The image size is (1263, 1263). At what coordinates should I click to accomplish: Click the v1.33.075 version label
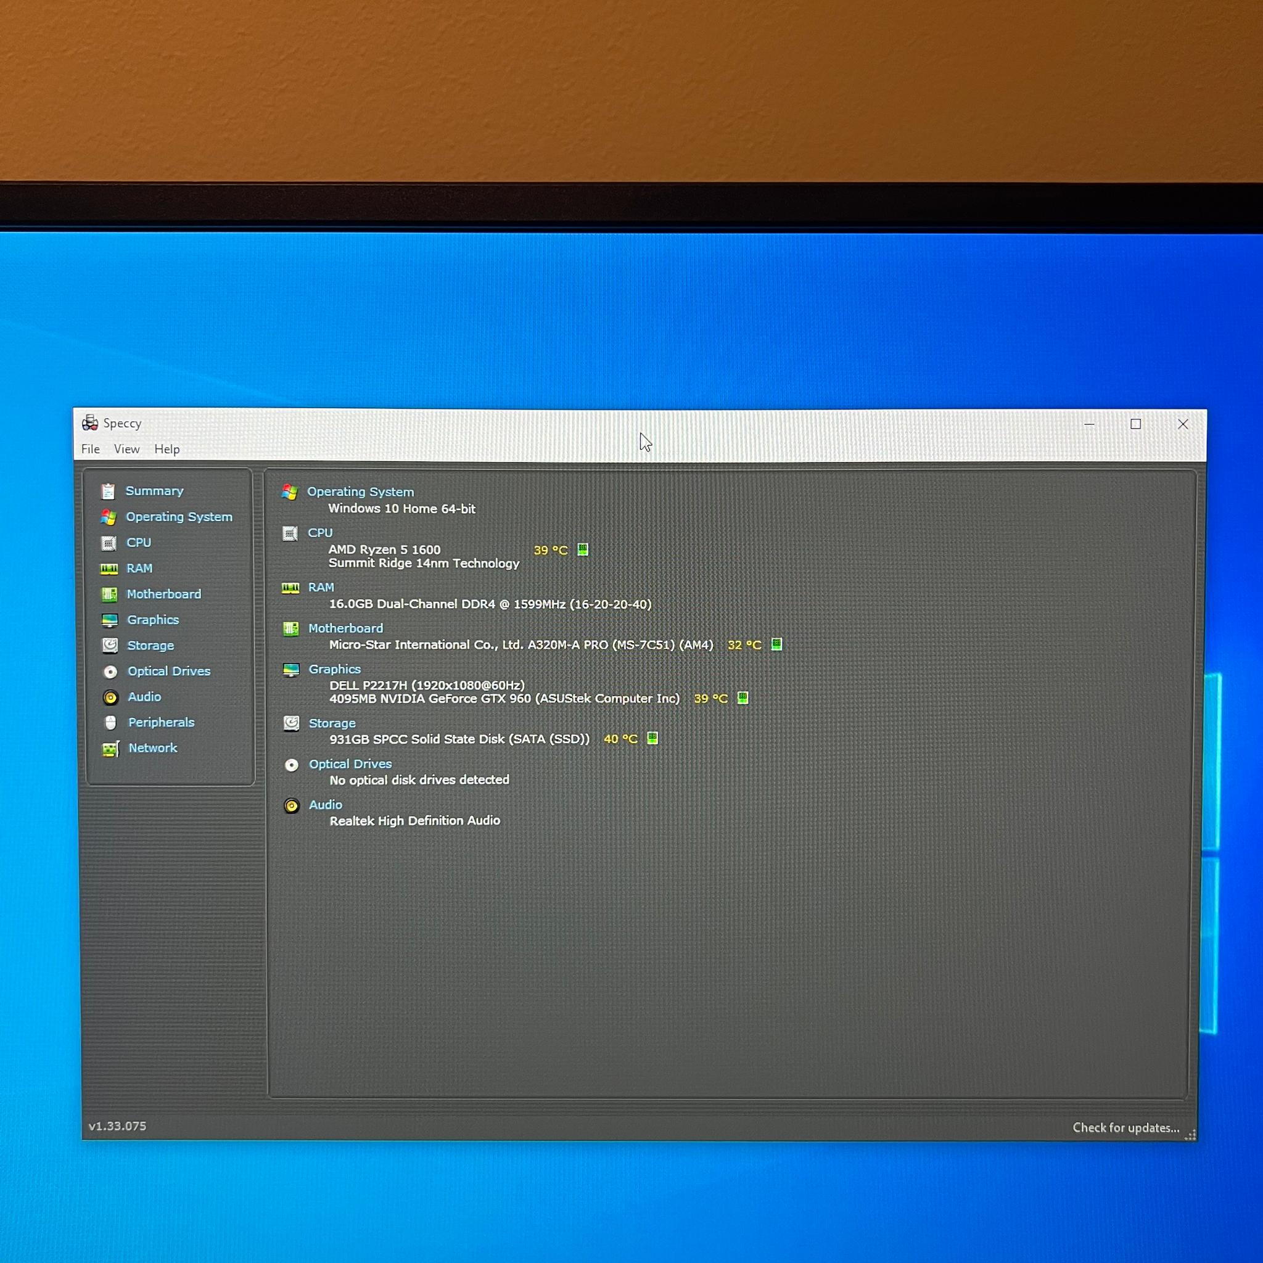click(x=118, y=1125)
